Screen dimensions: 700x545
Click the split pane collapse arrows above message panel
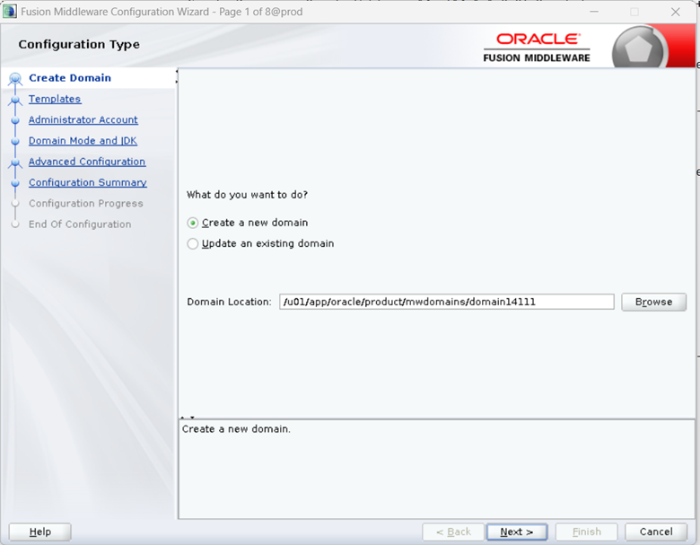[x=187, y=418]
